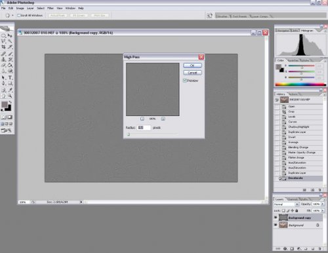Cancel the High Pass dialog
The width and height of the screenshot is (328, 253).
(192, 73)
